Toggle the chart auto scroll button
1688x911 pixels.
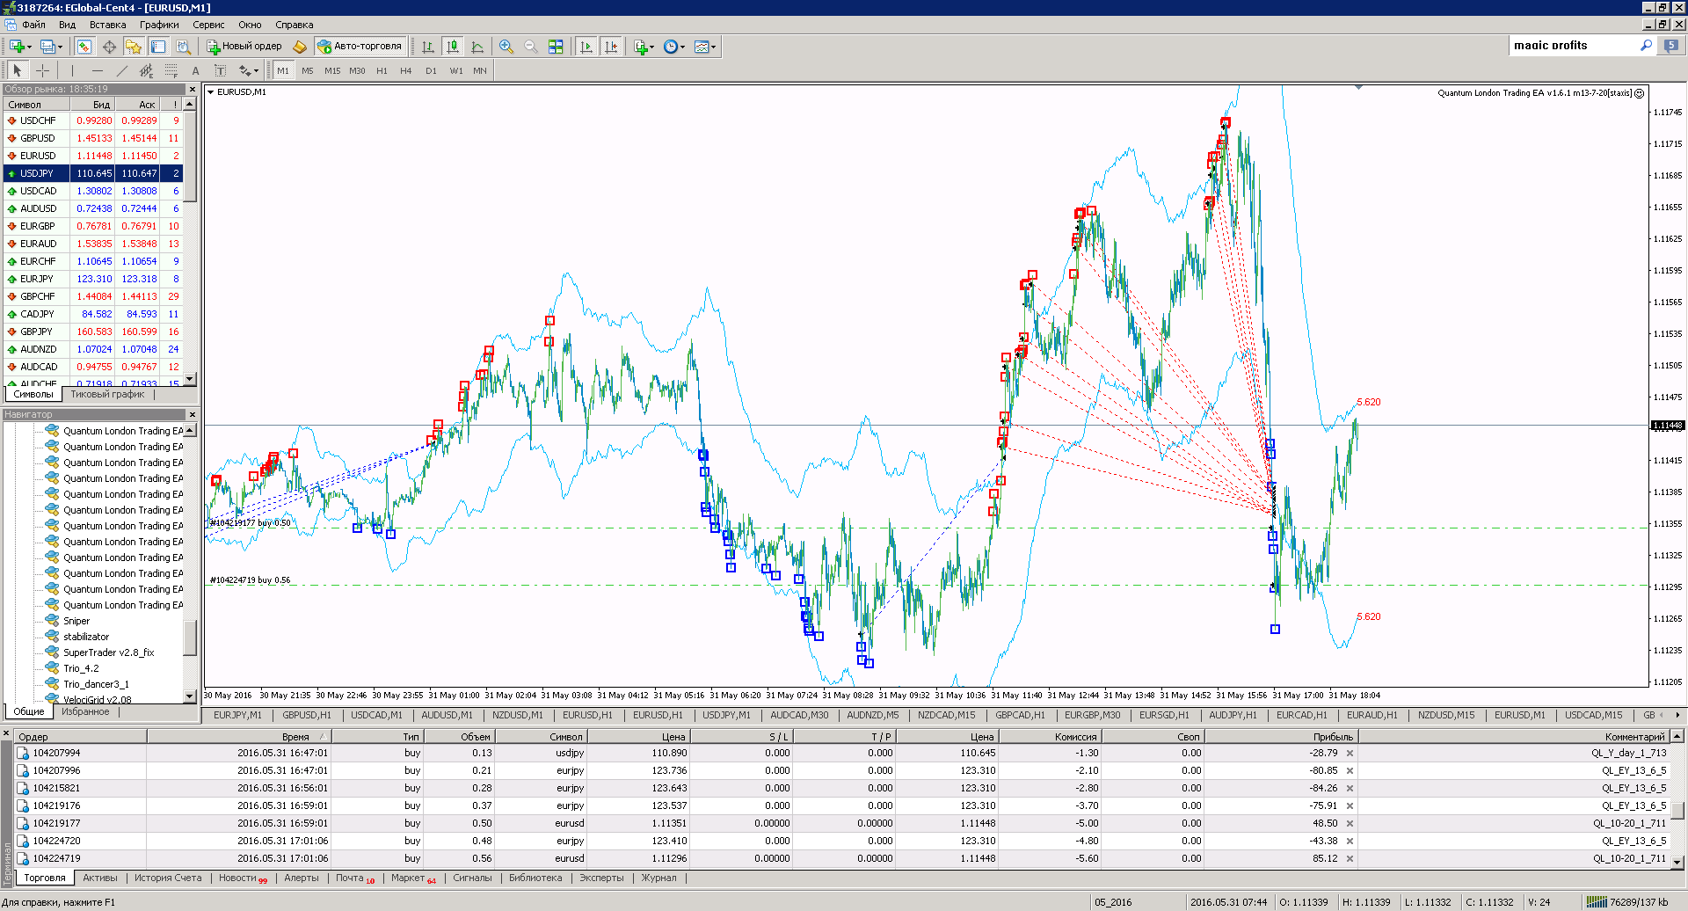(586, 47)
